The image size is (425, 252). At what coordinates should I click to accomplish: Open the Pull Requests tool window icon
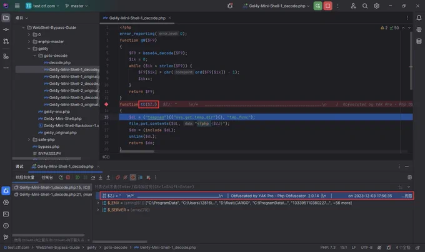pos(6,41)
